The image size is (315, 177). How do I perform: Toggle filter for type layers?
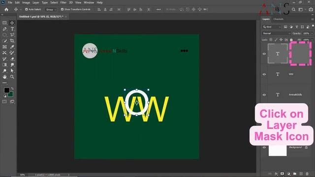(297, 27)
